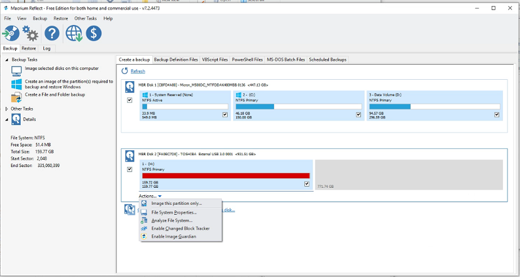The height and width of the screenshot is (277, 520).
Task: Click the File and Folder backup icon
Action: tap(16, 97)
